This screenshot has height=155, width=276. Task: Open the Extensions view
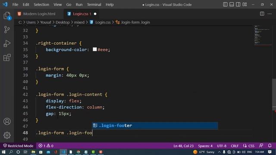tap(7, 57)
